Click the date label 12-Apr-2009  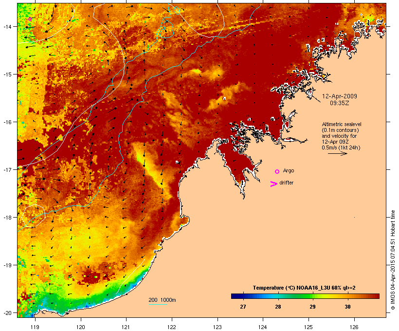340,96
